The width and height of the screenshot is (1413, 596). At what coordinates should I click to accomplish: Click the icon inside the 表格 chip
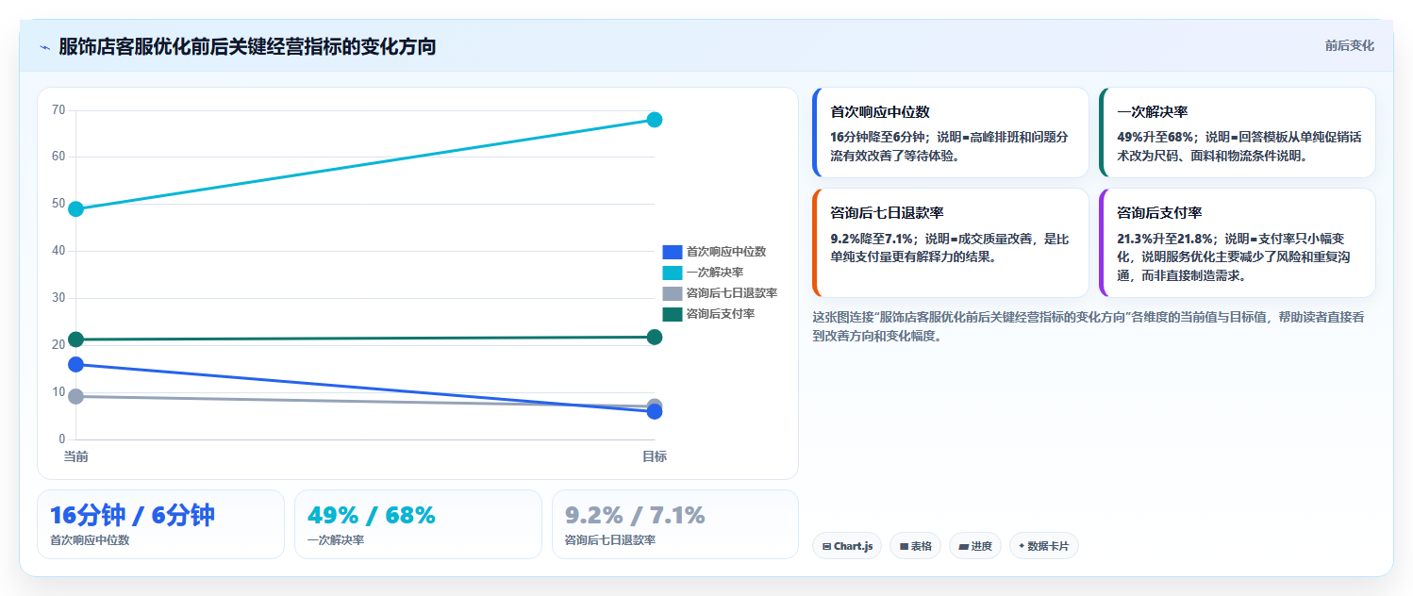coord(904,546)
